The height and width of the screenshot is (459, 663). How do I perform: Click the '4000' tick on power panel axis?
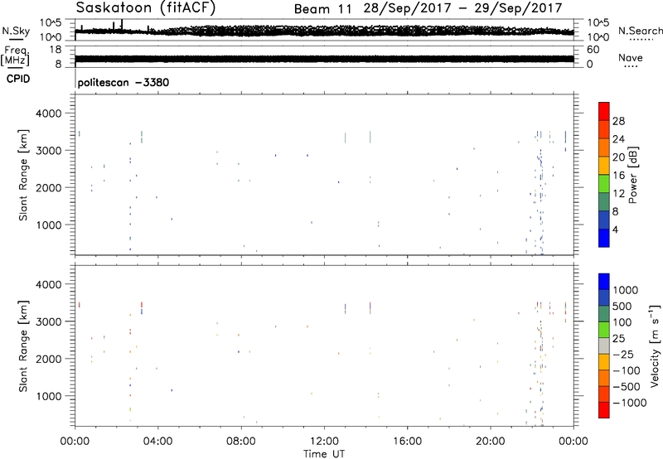(x=48, y=114)
